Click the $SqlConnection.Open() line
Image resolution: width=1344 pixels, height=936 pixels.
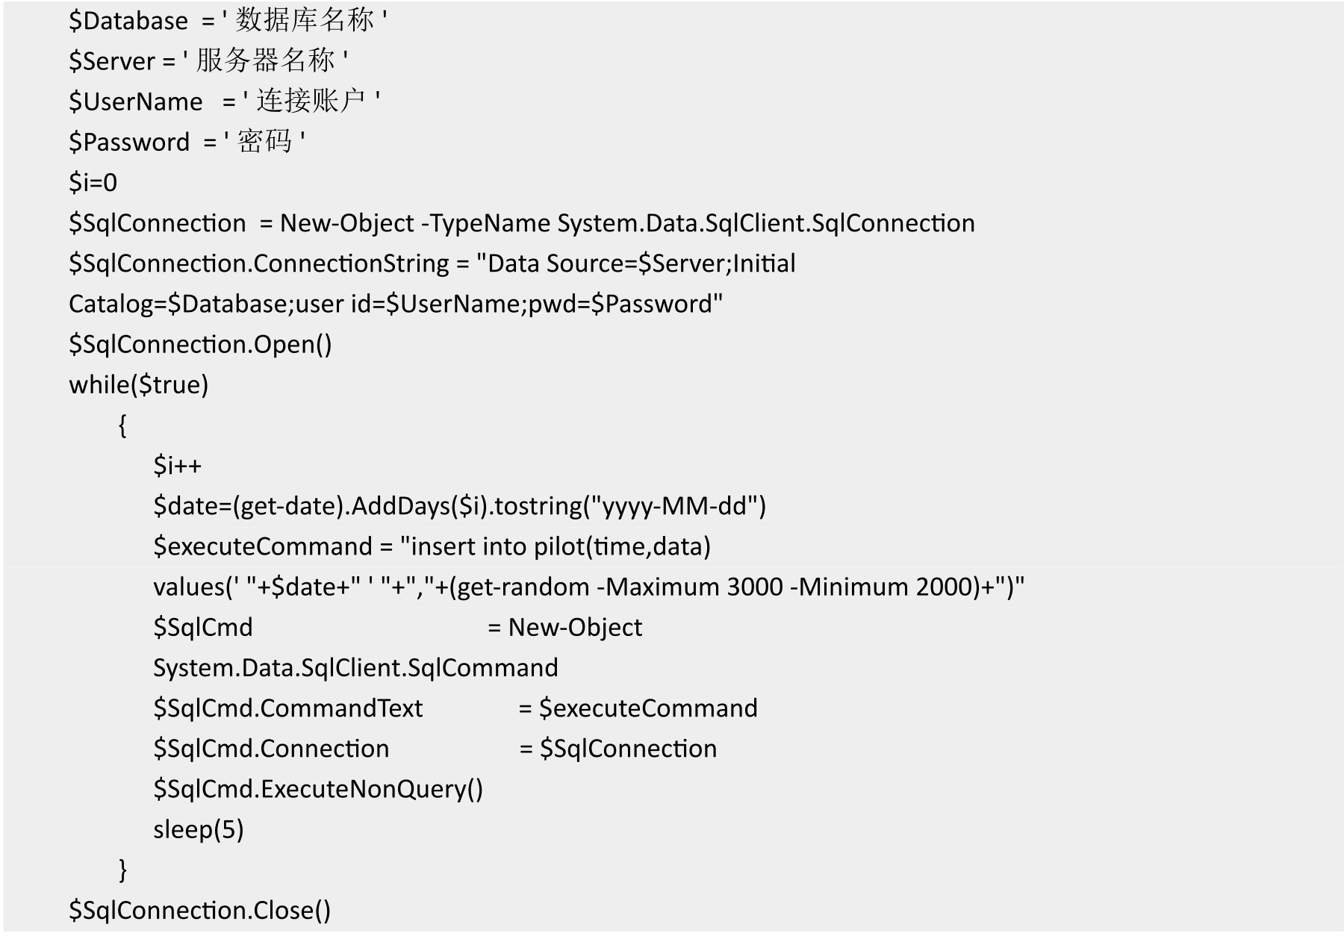click(200, 344)
